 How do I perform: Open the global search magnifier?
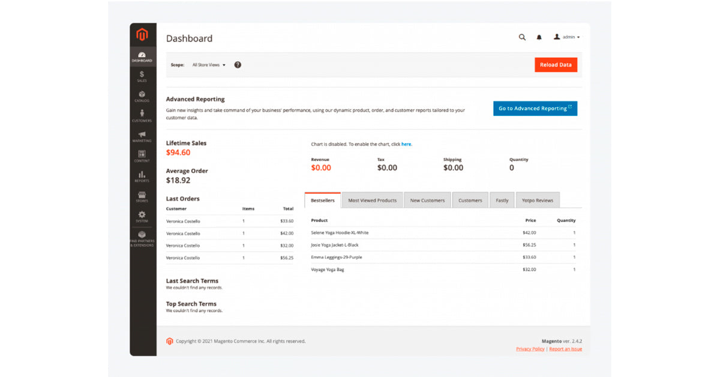[x=522, y=37]
